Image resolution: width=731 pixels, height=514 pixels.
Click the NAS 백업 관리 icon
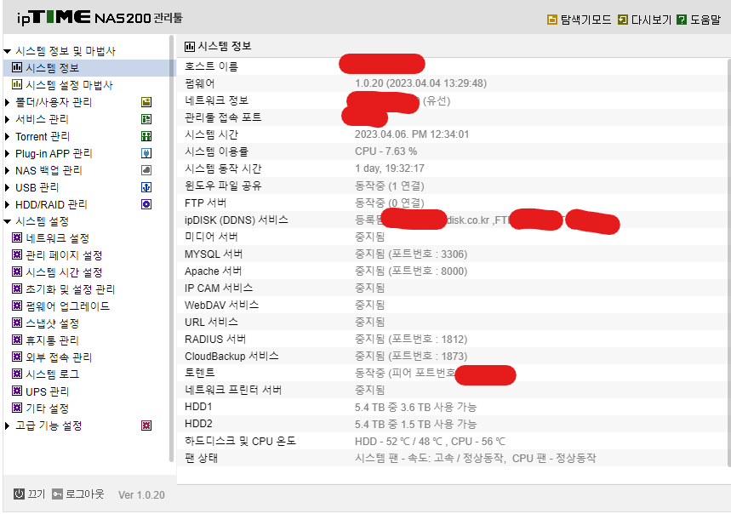pos(146,170)
